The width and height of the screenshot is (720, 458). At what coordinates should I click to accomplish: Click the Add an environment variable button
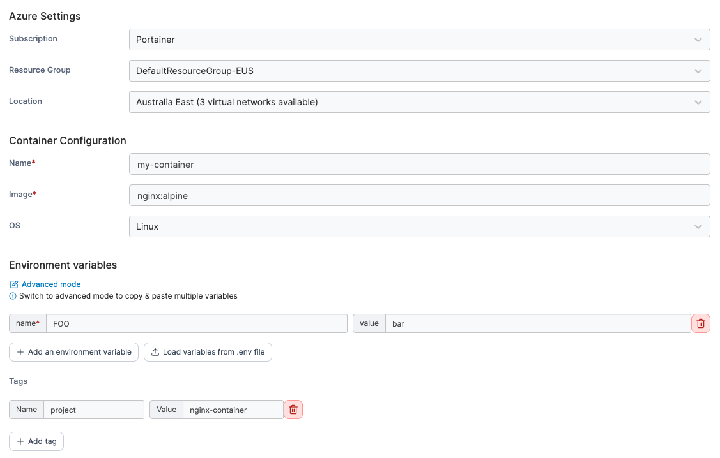(73, 352)
